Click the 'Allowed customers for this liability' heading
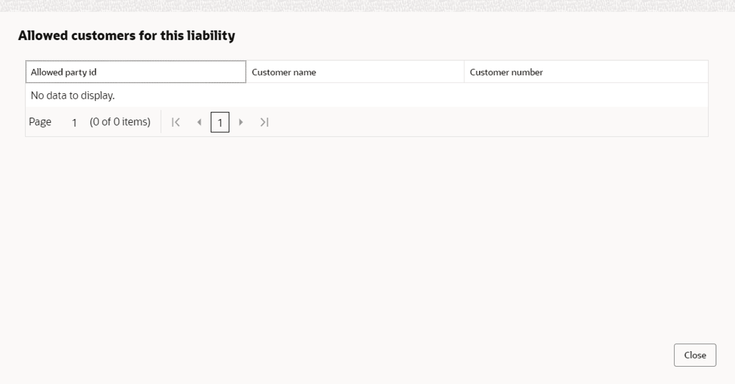 (126, 35)
